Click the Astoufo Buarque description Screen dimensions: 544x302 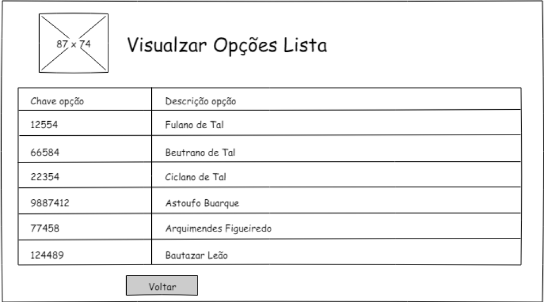(x=202, y=204)
